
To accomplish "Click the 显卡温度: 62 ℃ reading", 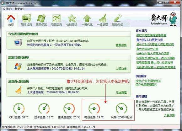I will point(44,117).
